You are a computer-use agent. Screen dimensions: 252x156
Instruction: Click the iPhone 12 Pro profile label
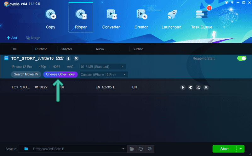click(22, 67)
